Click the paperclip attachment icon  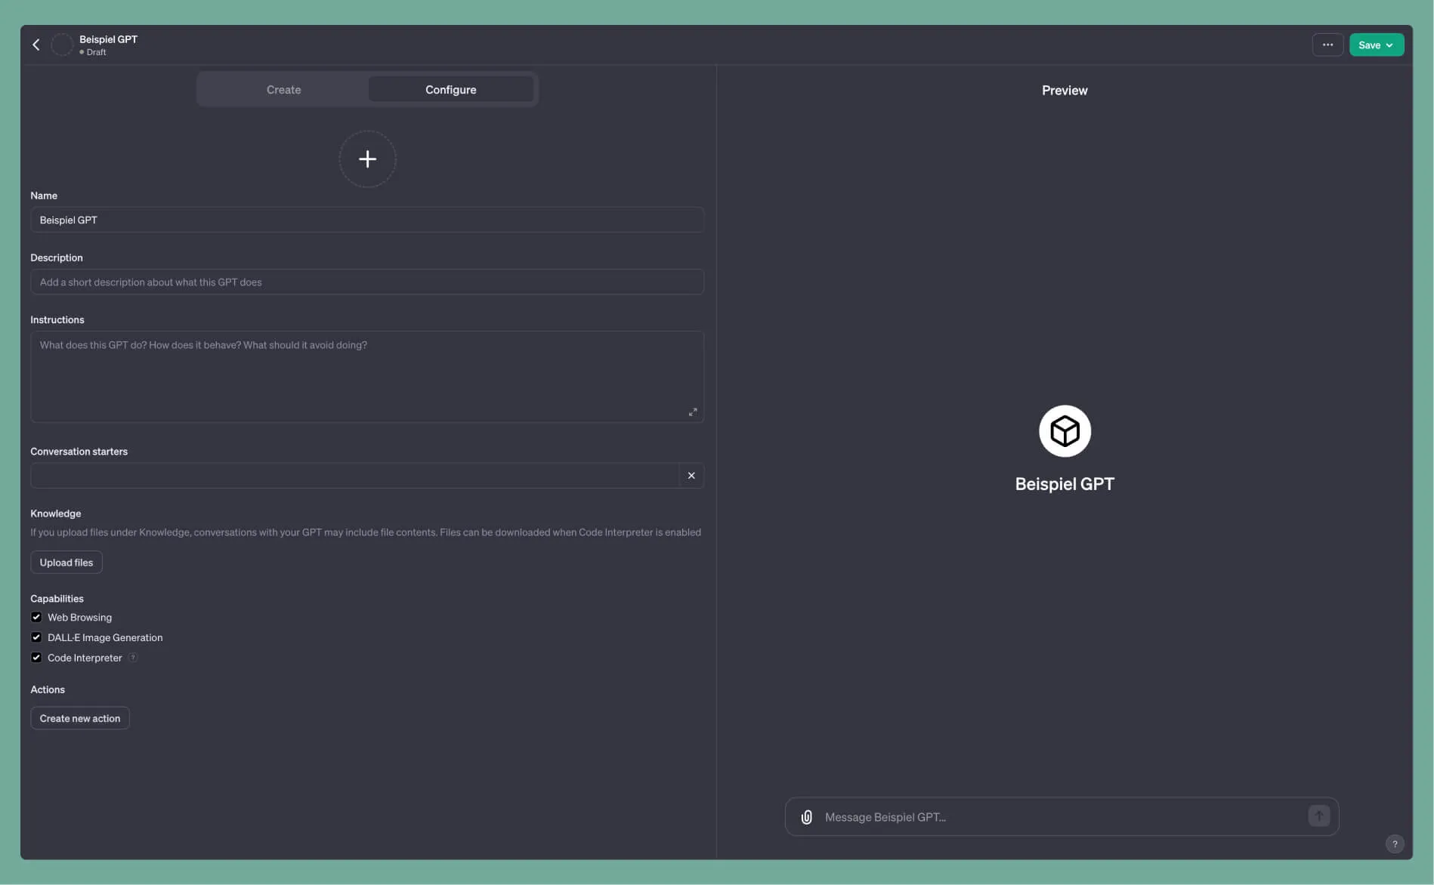(806, 816)
